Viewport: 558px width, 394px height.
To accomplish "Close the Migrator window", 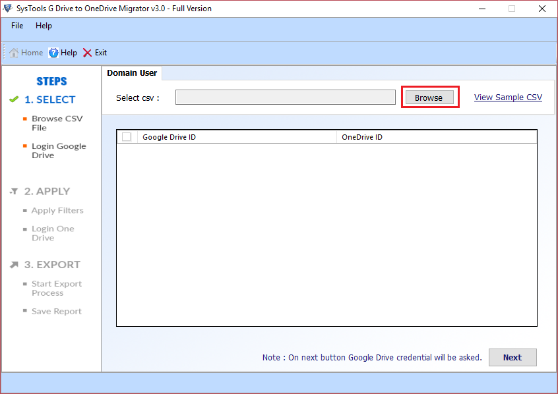I will point(542,9).
